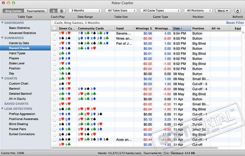Sort by the Down Cards column header
245x156 pixels.
pyautogui.click(x=67, y=28)
